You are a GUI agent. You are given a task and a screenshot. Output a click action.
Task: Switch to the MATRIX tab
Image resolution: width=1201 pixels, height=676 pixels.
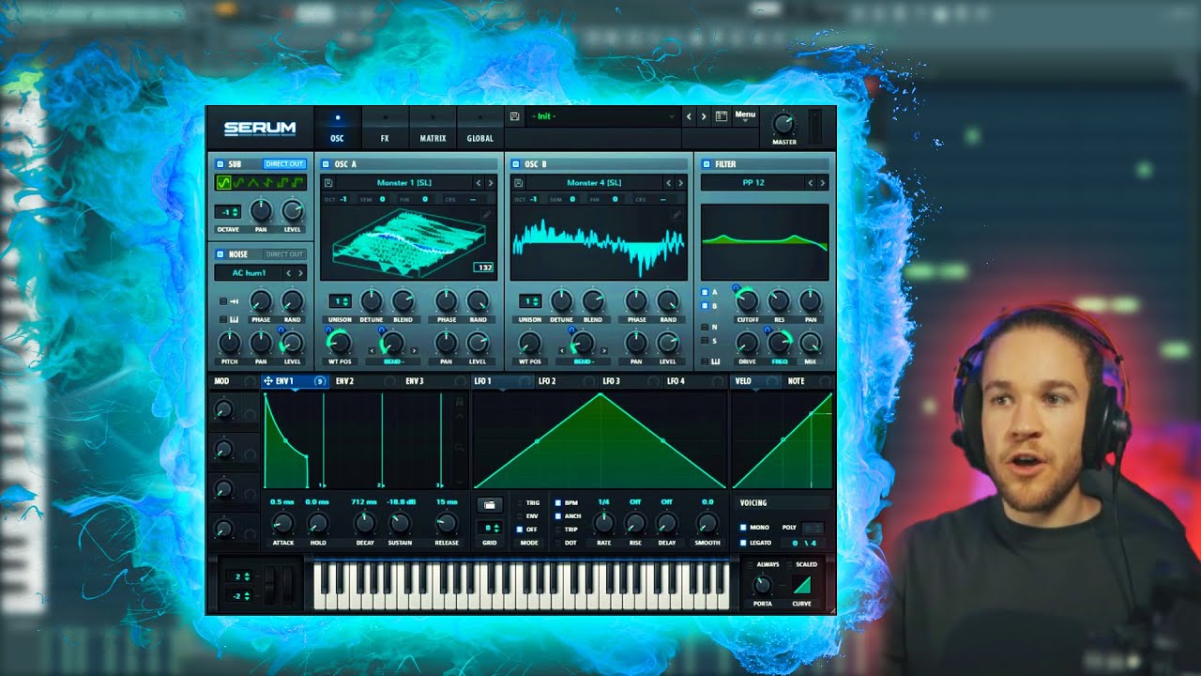click(x=433, y=129)
